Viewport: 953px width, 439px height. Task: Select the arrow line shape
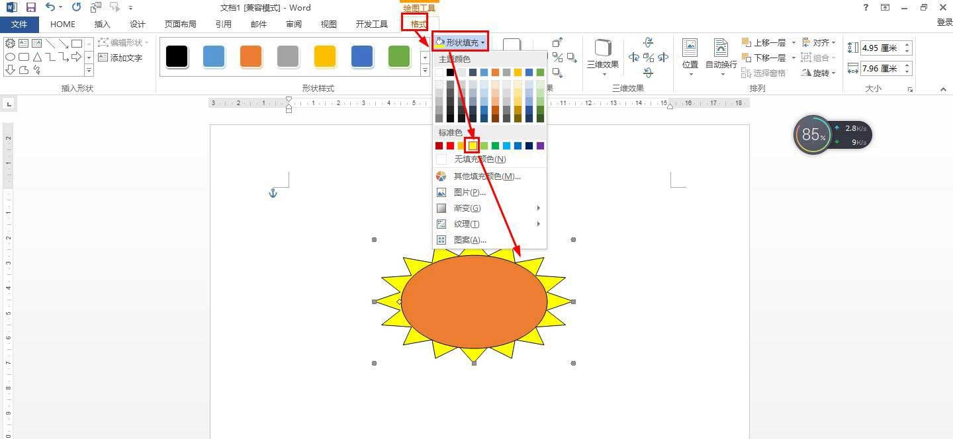click(63, 44)
